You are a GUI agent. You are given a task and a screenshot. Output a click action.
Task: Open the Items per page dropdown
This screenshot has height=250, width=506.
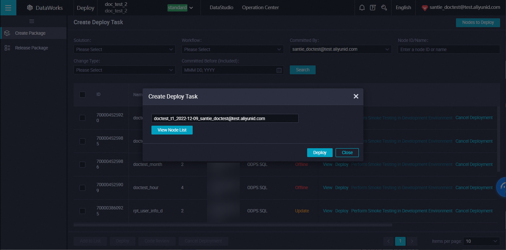(481, 241)
